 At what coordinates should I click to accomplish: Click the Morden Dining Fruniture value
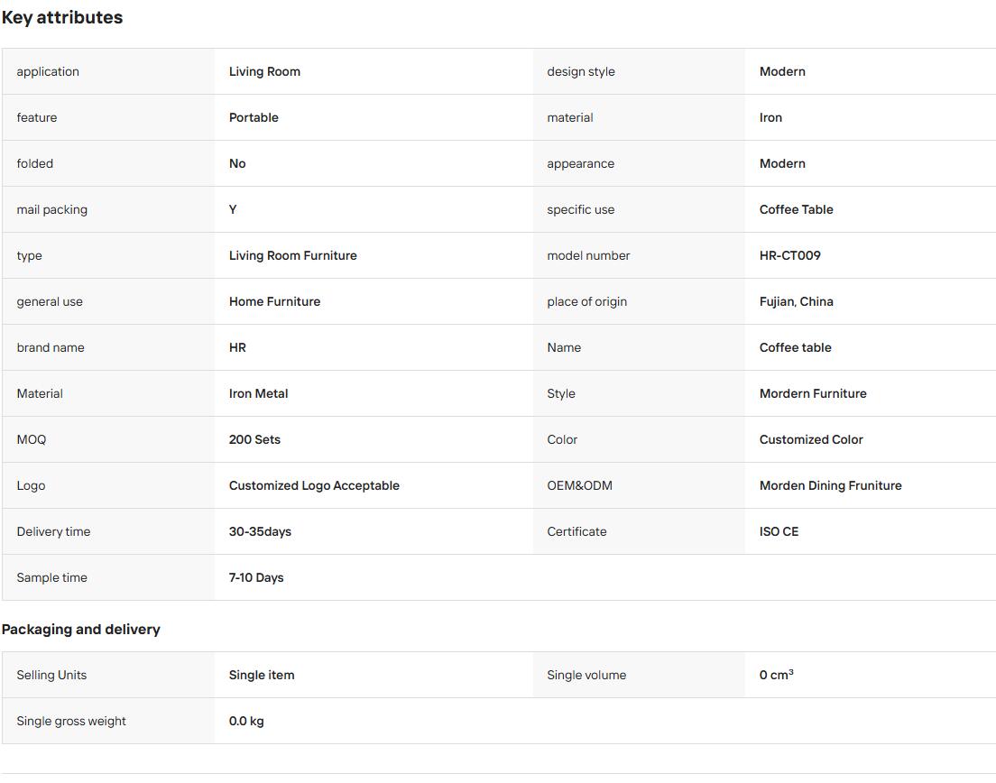click(830, 486)
